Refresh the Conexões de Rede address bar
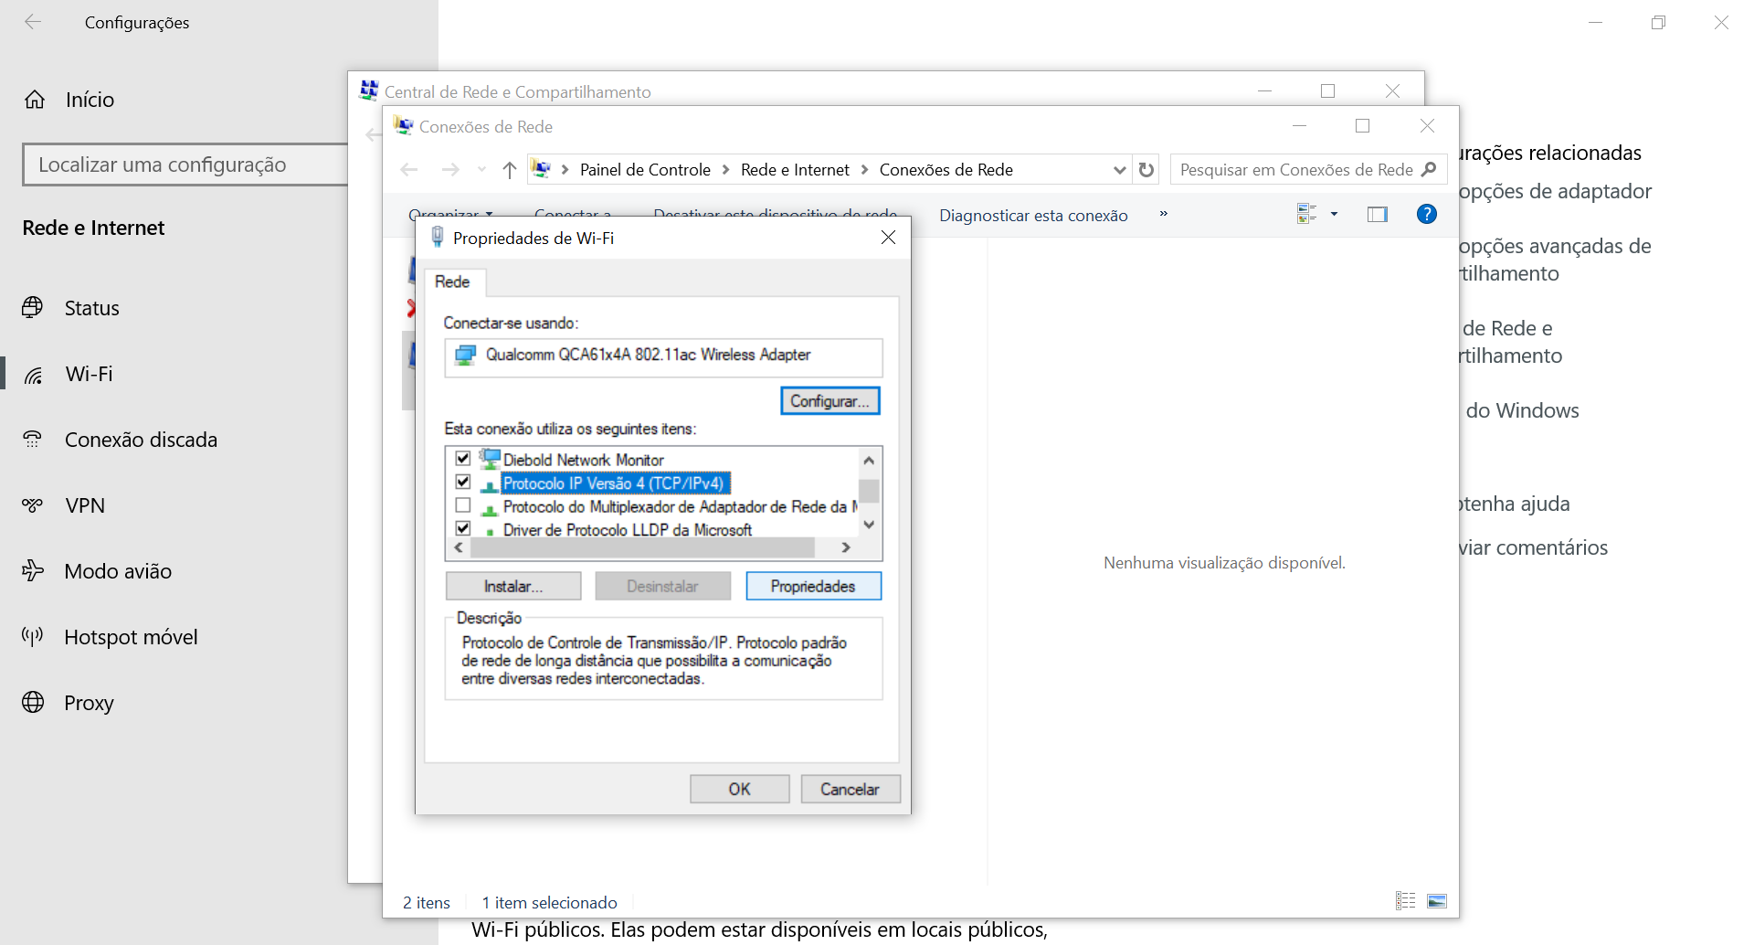 tap(1146, 169)
